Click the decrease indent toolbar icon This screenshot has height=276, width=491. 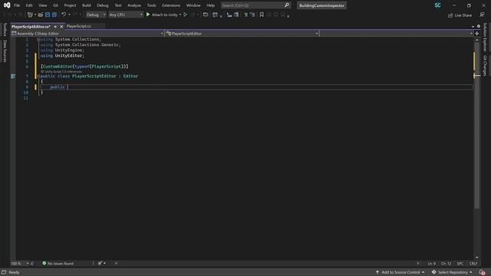click(229, 15)
